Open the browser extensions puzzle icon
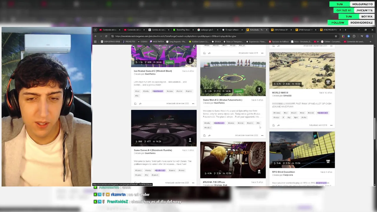 click(x=354, y=36)
